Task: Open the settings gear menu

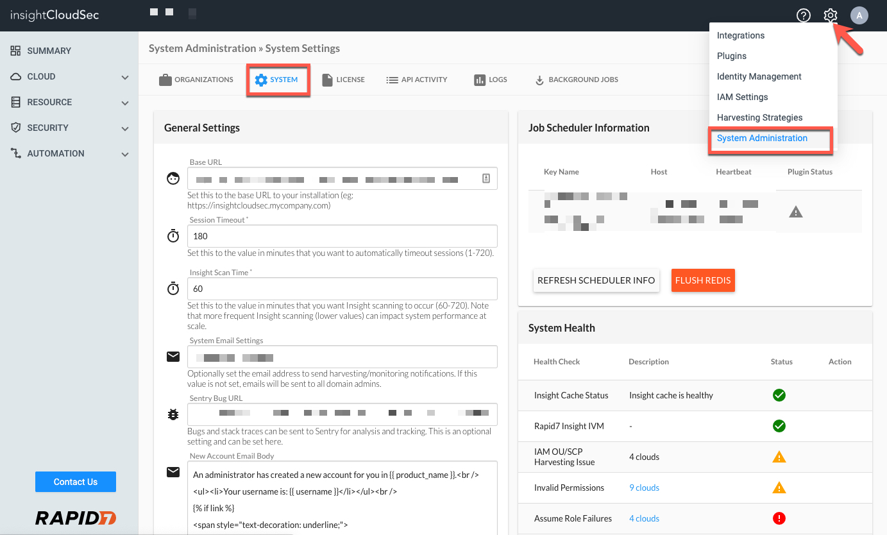Action: pyautogui.click(x=831, y=15)
